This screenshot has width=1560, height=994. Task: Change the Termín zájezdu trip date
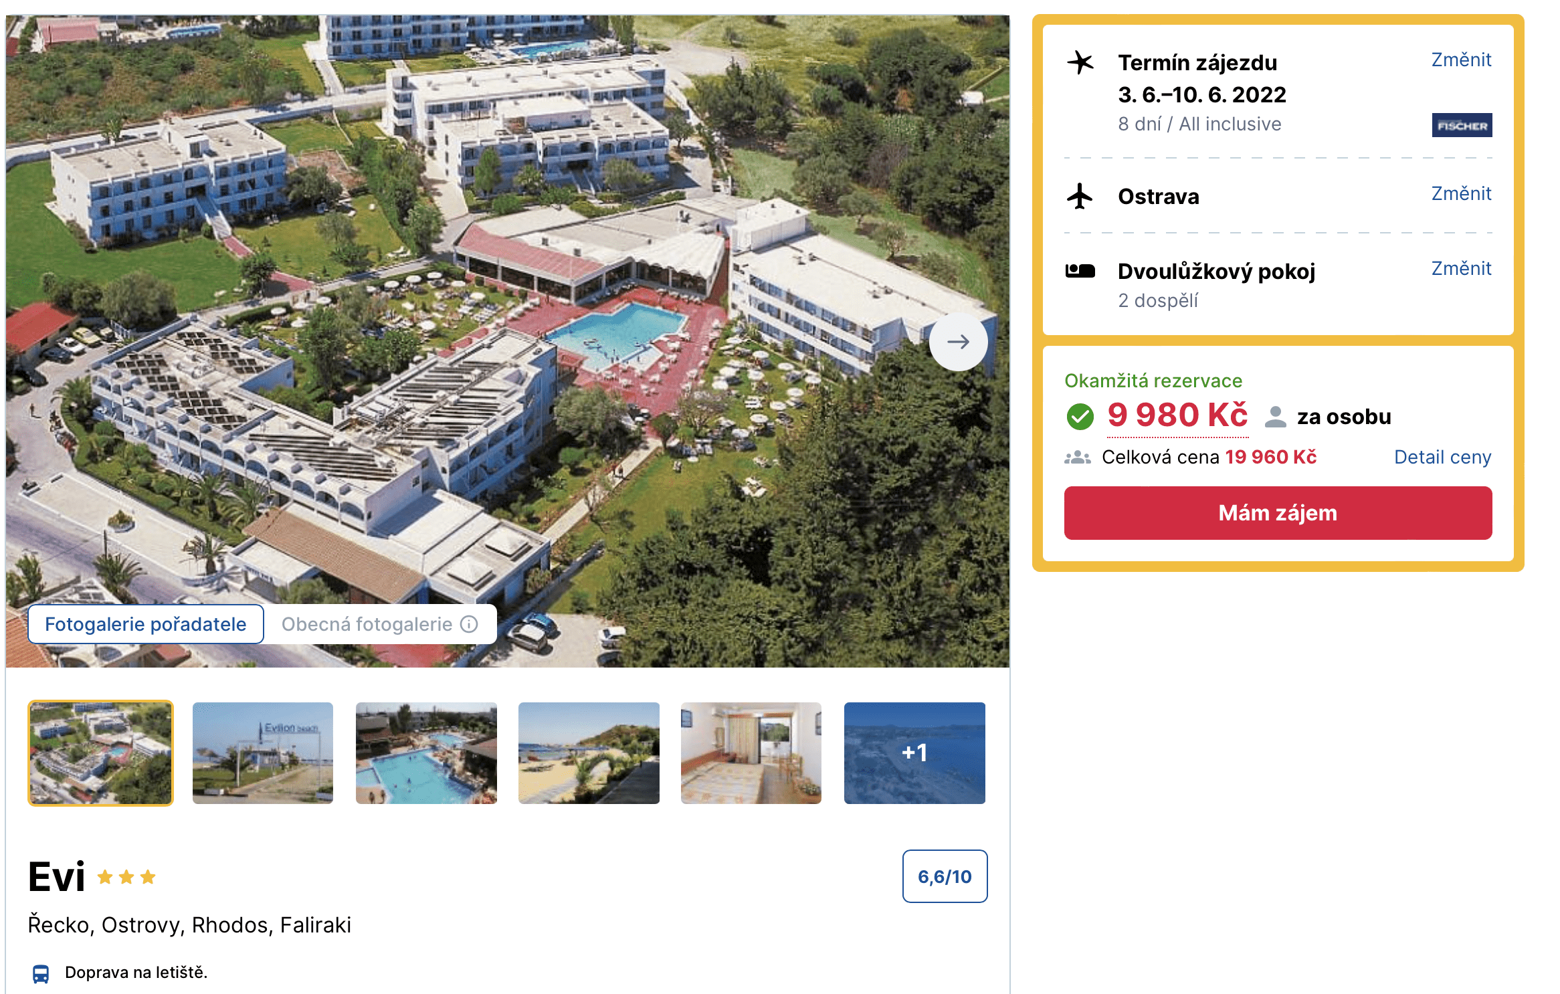pyautogui.click(x=1461, y=60)
